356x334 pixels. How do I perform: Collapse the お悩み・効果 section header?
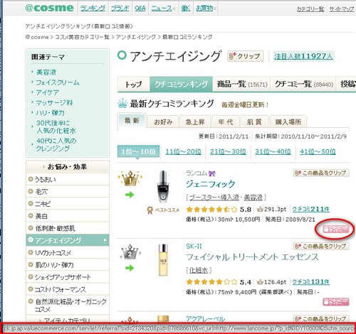click(x=68, y=167)
